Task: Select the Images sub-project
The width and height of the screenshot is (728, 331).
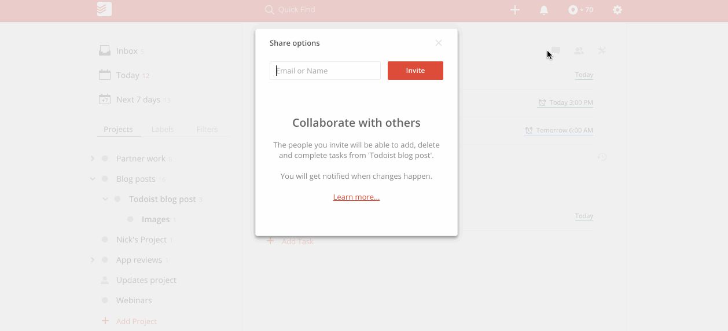Action: point(156,219)
